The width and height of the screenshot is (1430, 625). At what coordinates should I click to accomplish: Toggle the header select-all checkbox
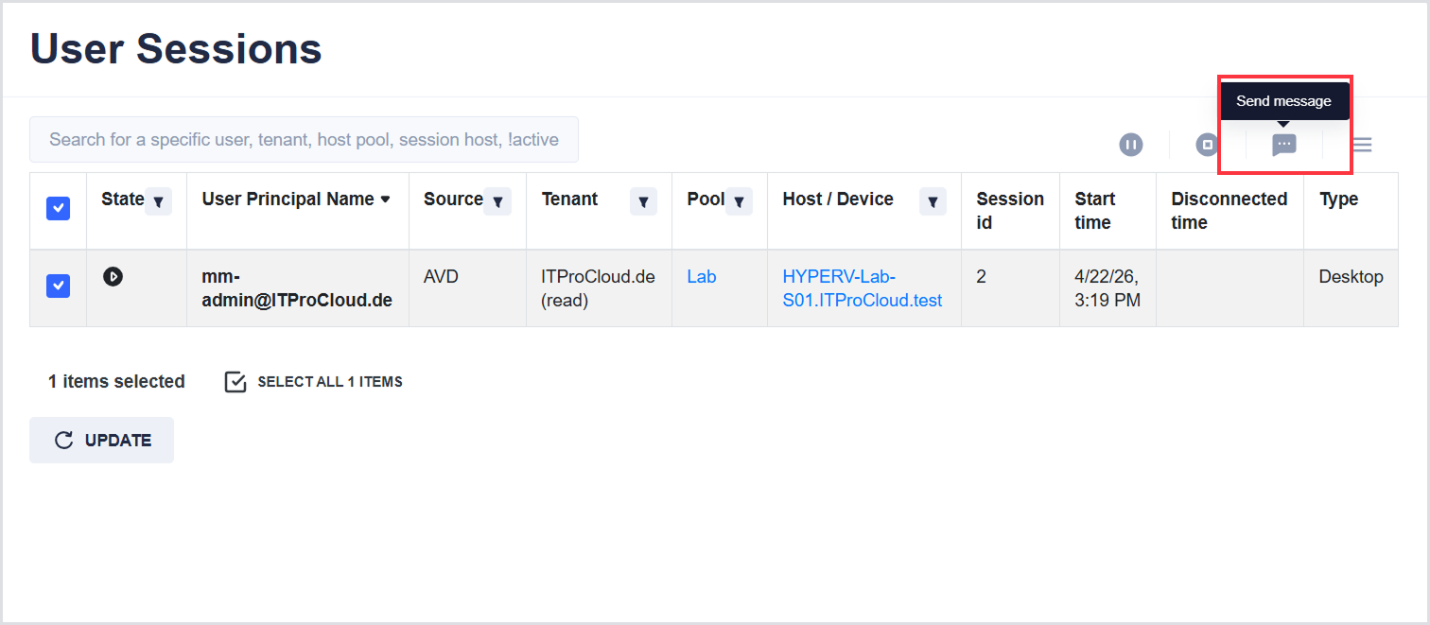58,209
